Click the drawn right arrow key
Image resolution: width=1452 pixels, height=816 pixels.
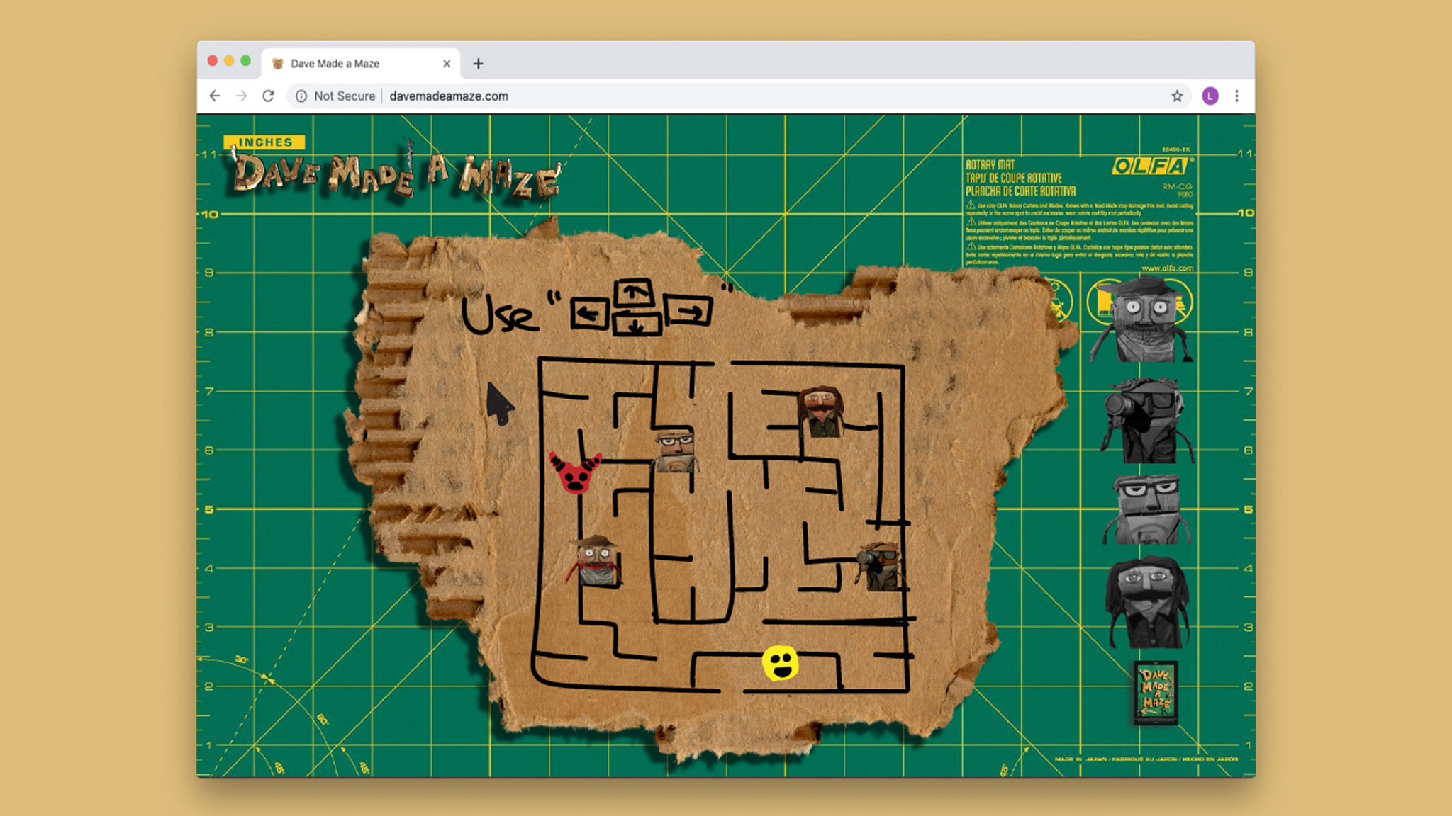[689, 311]
